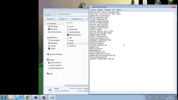178x100 pixels.
Task: Click motd=A Minecraft Server line
Action: 102,59
